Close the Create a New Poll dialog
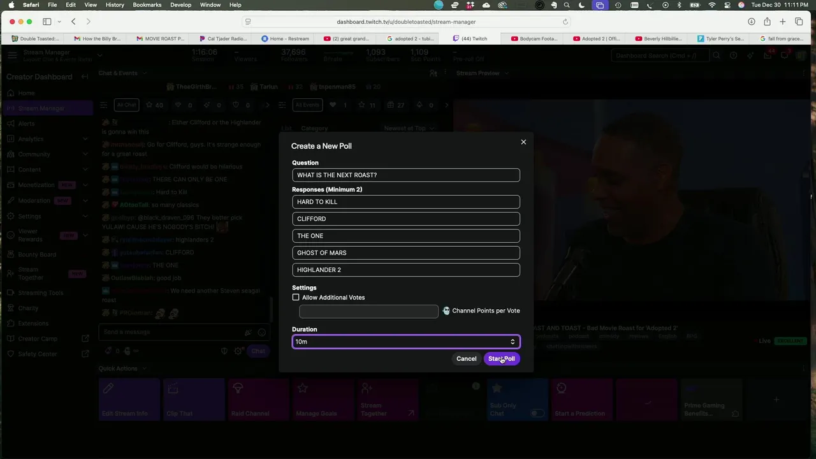The height and width of the screenshot is (459, 816). [x=523, y=142]
